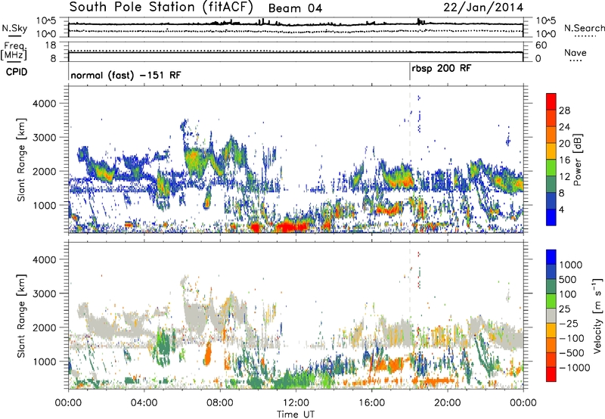Pick the bottom red Velocity segment below -1000
Screen dimensions: 605x419
[551, 374]
